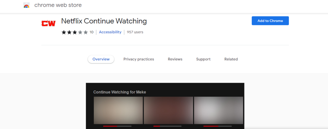Screen dimensions: 328x129
Task: Click the star rating icons
Action: click(75, 32)
